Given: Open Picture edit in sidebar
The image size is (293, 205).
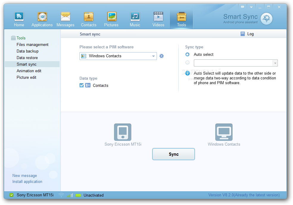Looking at the screenshot, I should coord(26,77).
